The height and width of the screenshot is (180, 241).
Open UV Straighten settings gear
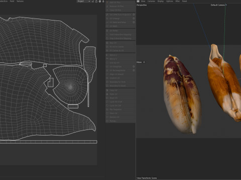(x=134, y=66)
